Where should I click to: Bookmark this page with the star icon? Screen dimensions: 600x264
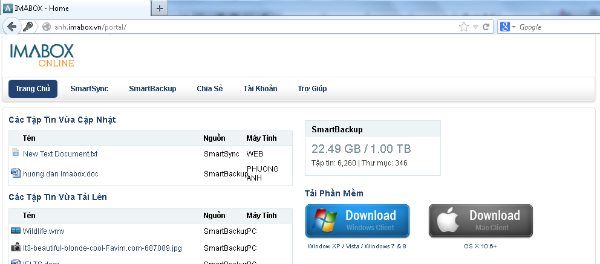click(464, 27)
